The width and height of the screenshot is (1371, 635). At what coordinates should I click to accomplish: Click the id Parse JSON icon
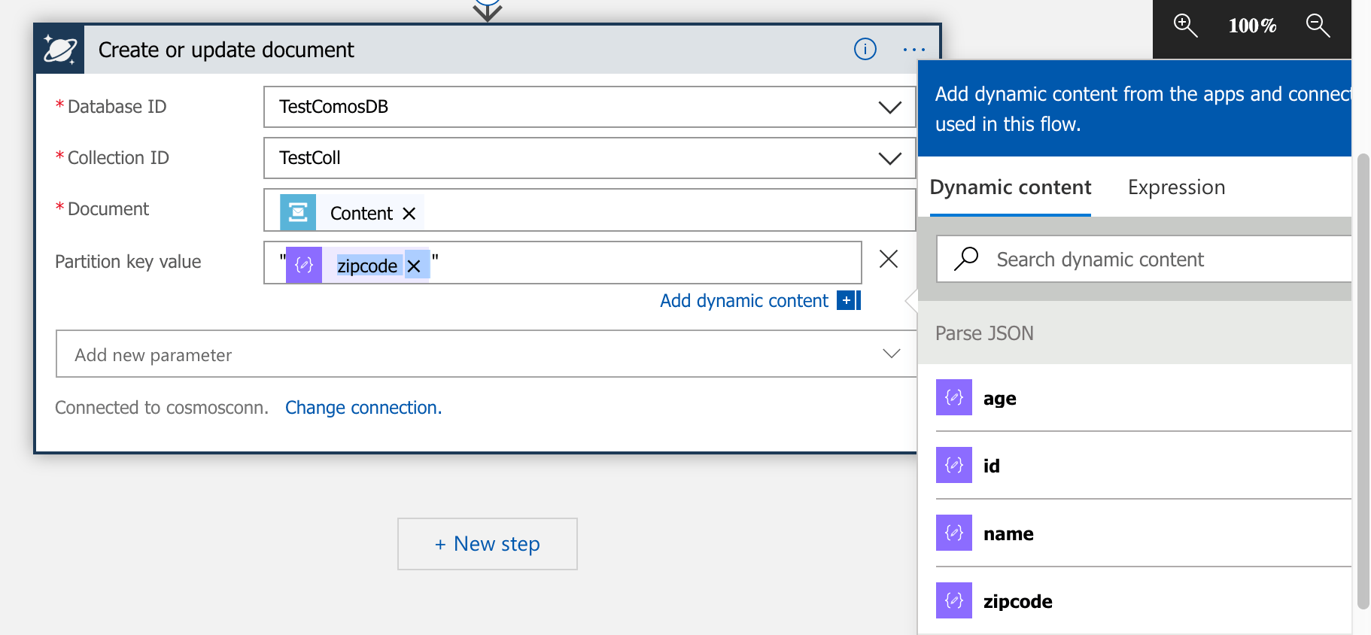(x=954, y=465)
